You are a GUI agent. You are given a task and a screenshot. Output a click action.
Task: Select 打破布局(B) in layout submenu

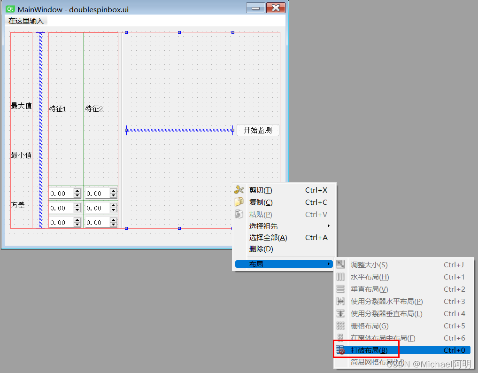[402, 350]
